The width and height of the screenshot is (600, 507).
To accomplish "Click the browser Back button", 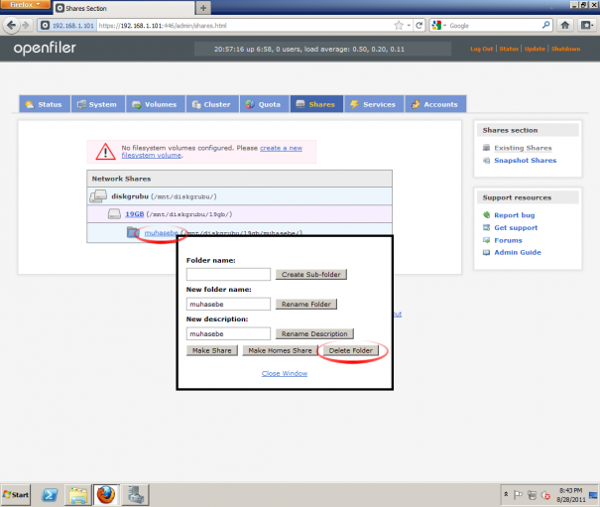I will pos(11,25).
